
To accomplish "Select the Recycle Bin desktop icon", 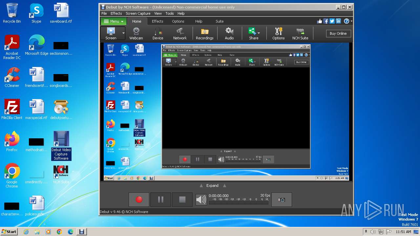I will (x=12, y=13).
